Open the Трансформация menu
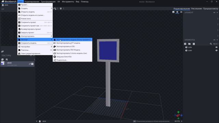 tap(48, 2)
